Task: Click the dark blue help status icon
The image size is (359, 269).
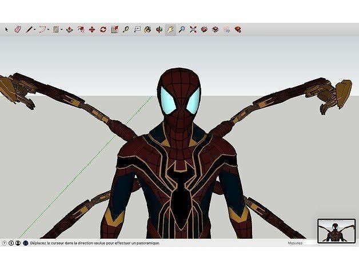Action: (x=26, y=243)
